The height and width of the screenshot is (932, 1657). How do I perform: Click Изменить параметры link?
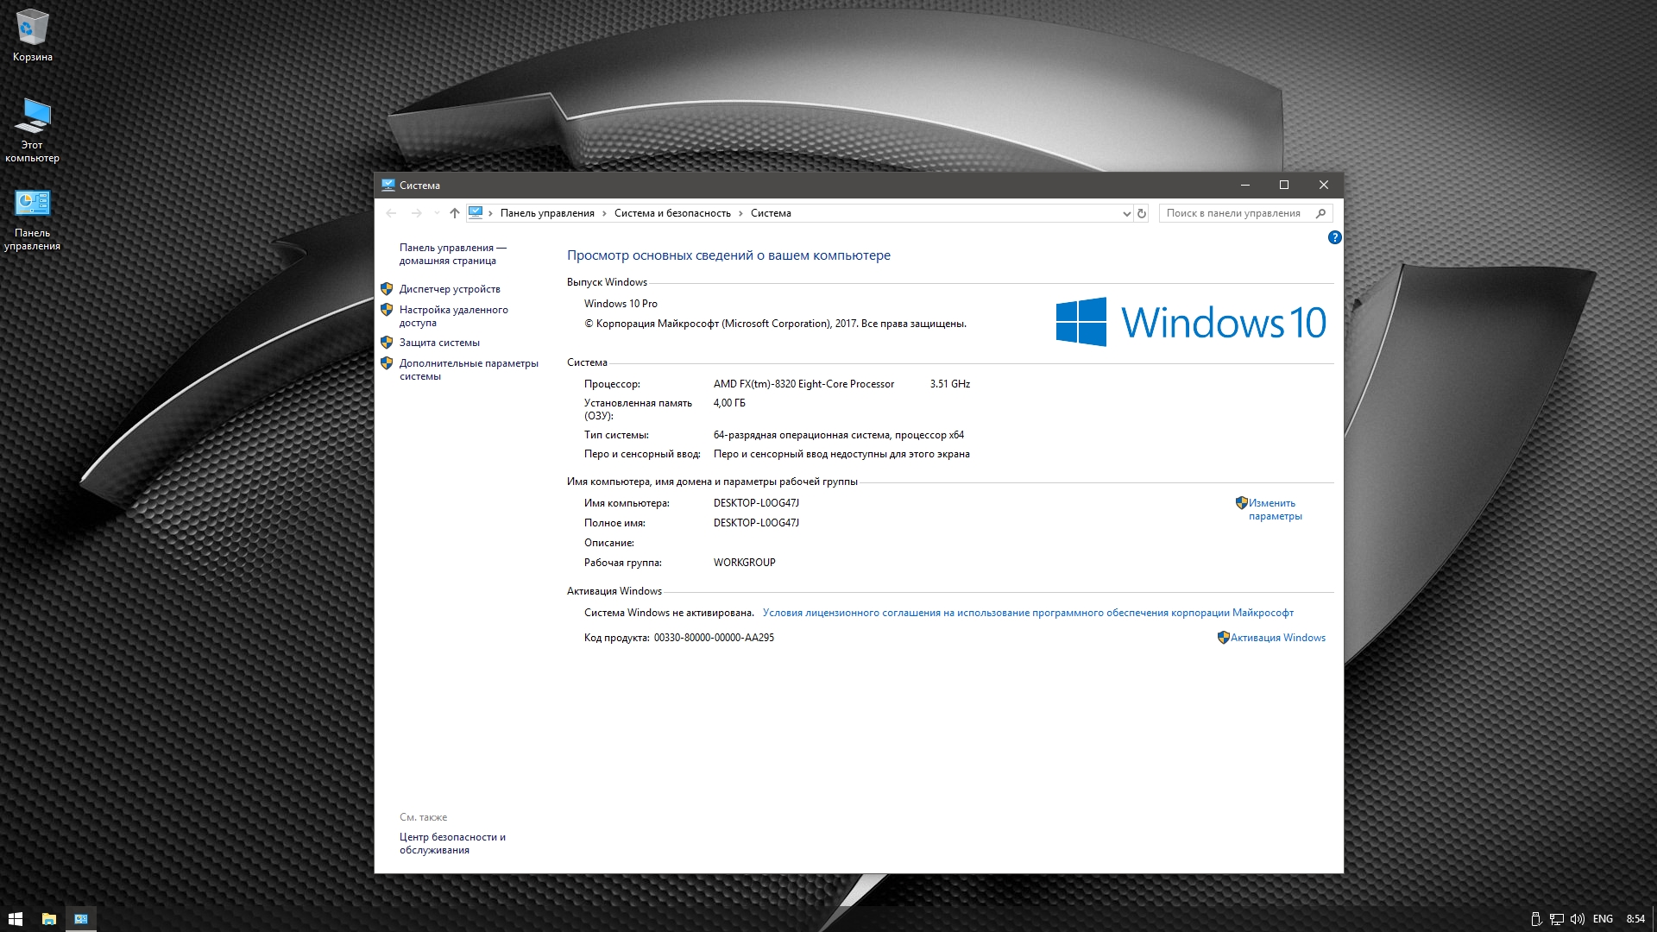tap(1274, 509)
